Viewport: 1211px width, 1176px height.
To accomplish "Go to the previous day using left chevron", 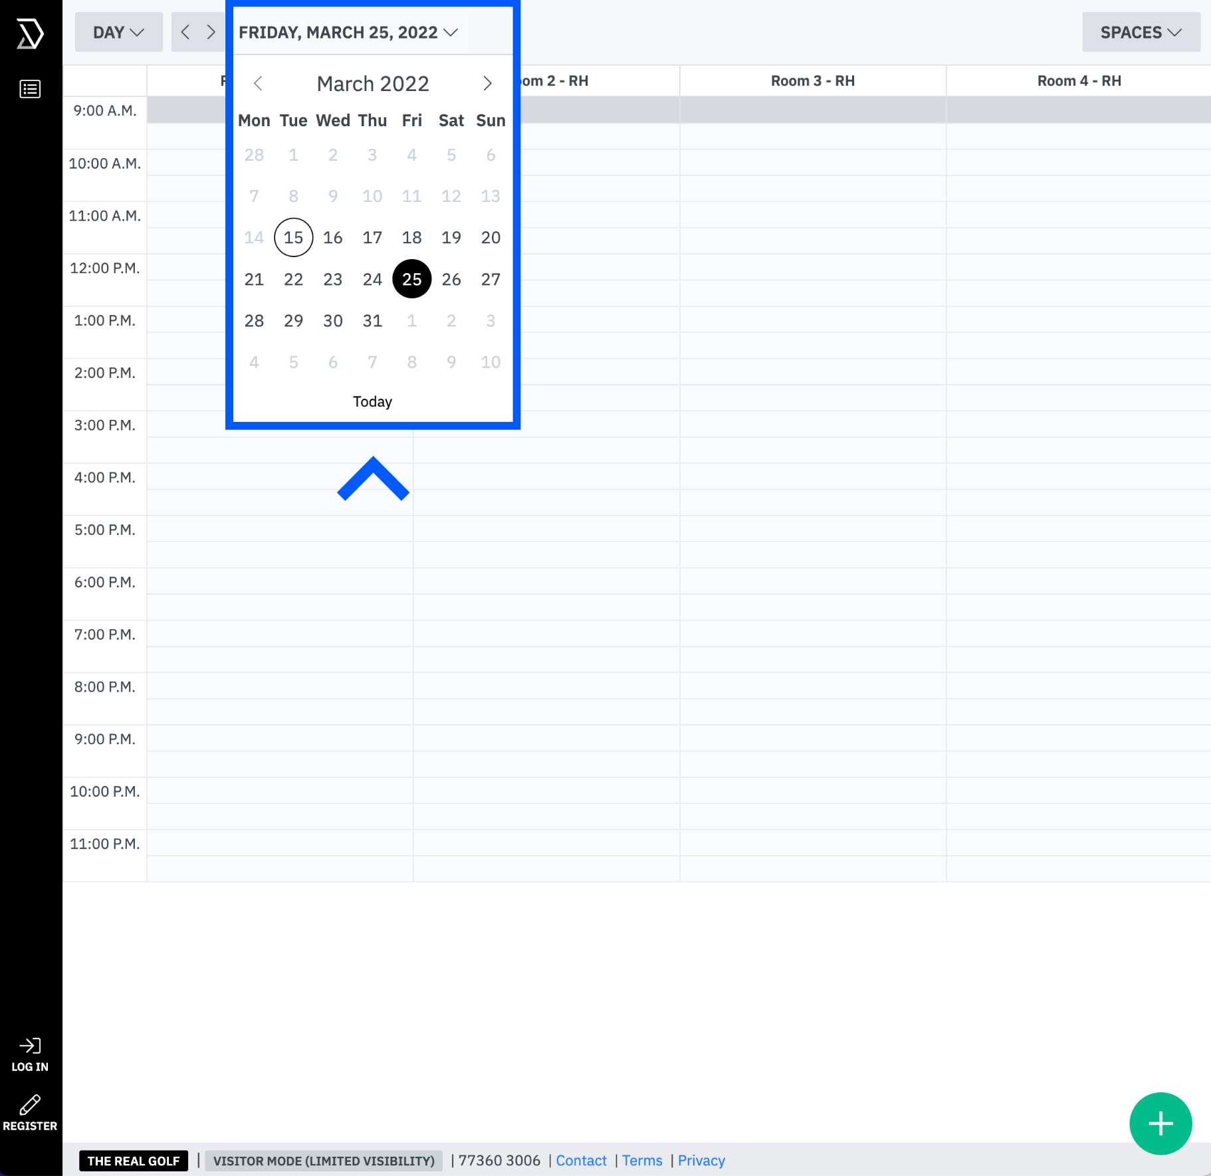I will click(x=186, y=32).
